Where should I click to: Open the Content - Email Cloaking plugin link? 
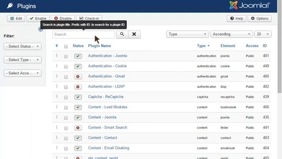[109, 148]
